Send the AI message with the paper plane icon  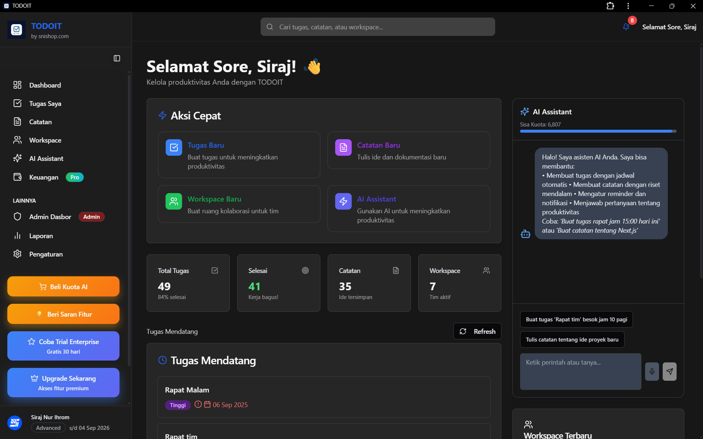(669, 372)
